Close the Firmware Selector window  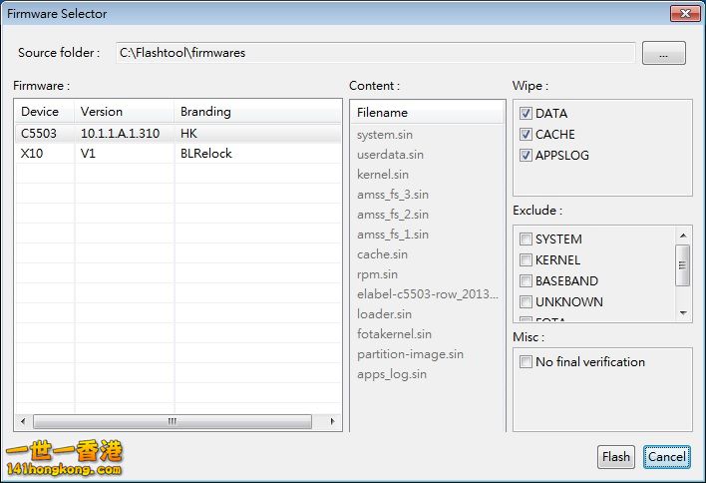click(x=684, y=14)
